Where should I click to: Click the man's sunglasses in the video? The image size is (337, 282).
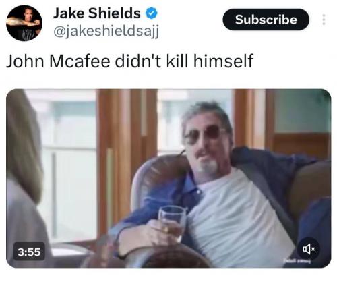204,134
